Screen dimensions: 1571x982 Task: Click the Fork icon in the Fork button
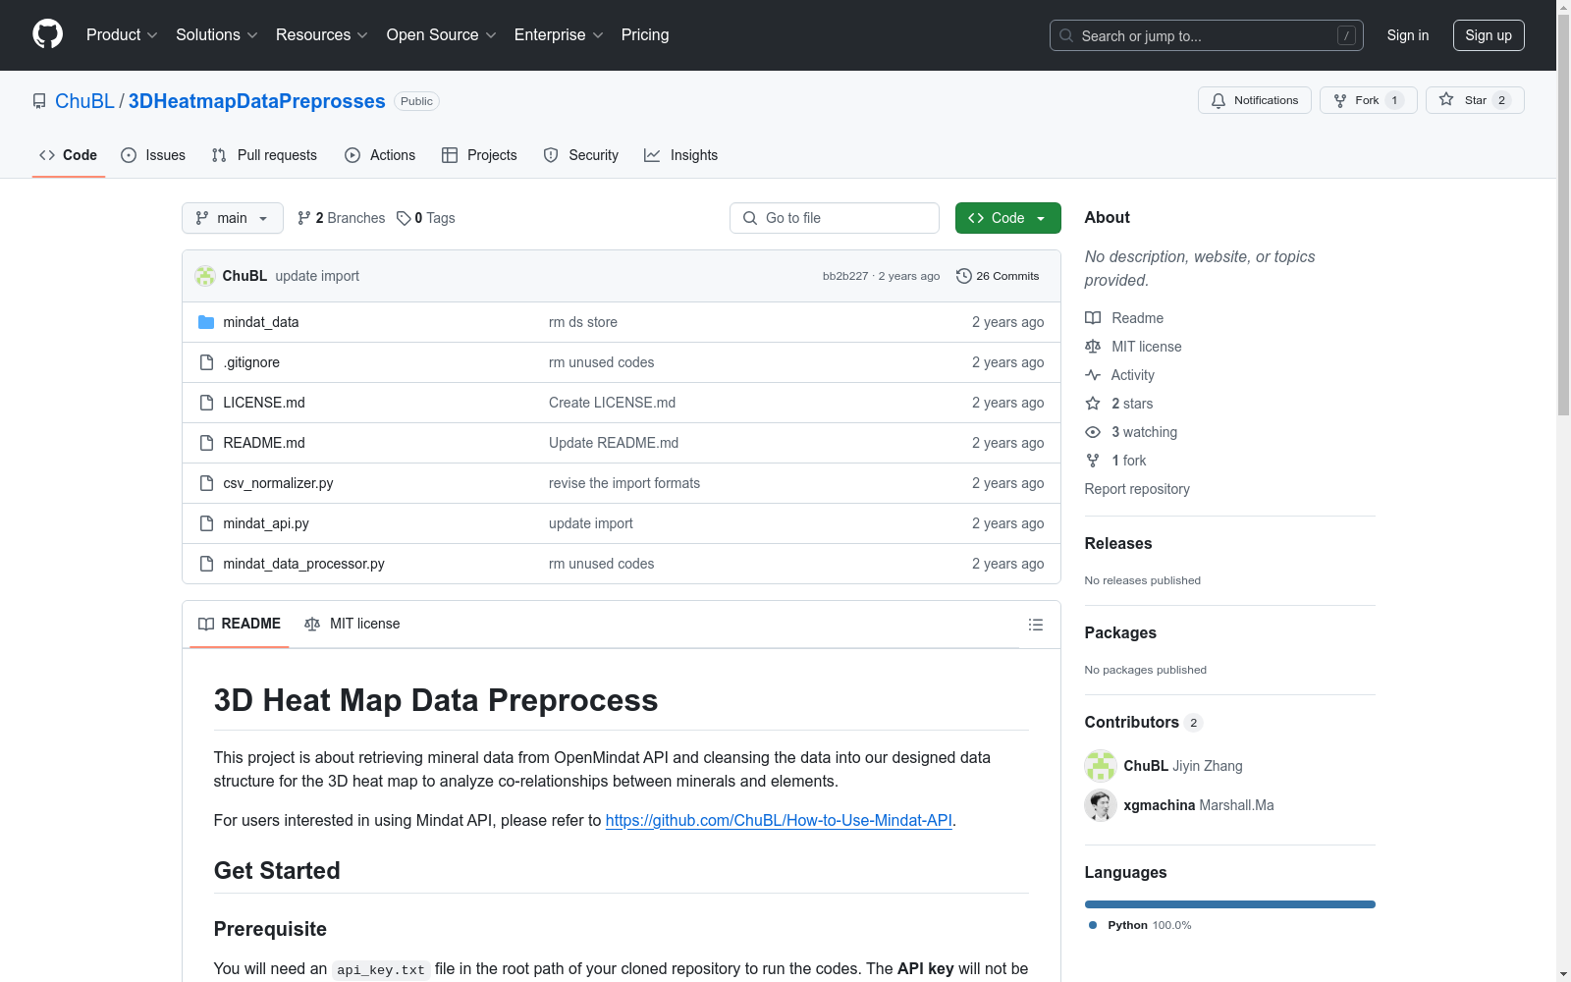click(x=1340, y=100)
